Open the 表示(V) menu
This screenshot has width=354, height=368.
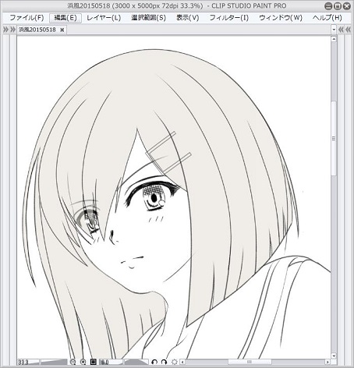click(187, 18)
